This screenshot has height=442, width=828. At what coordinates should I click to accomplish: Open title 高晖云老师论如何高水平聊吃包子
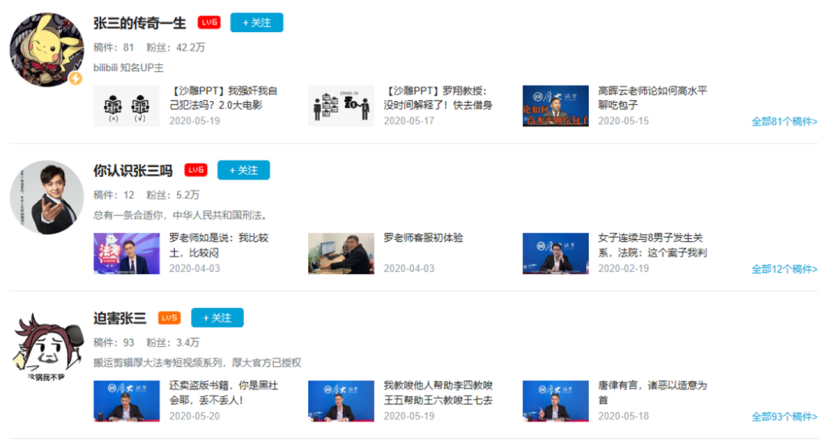pos(652,98)
